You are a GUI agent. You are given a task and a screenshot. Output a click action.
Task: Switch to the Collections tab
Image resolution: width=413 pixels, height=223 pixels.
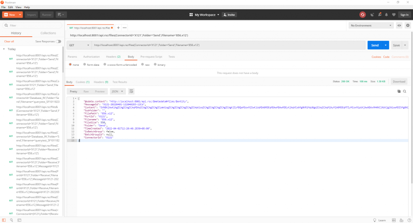click(x=48, y=33)
